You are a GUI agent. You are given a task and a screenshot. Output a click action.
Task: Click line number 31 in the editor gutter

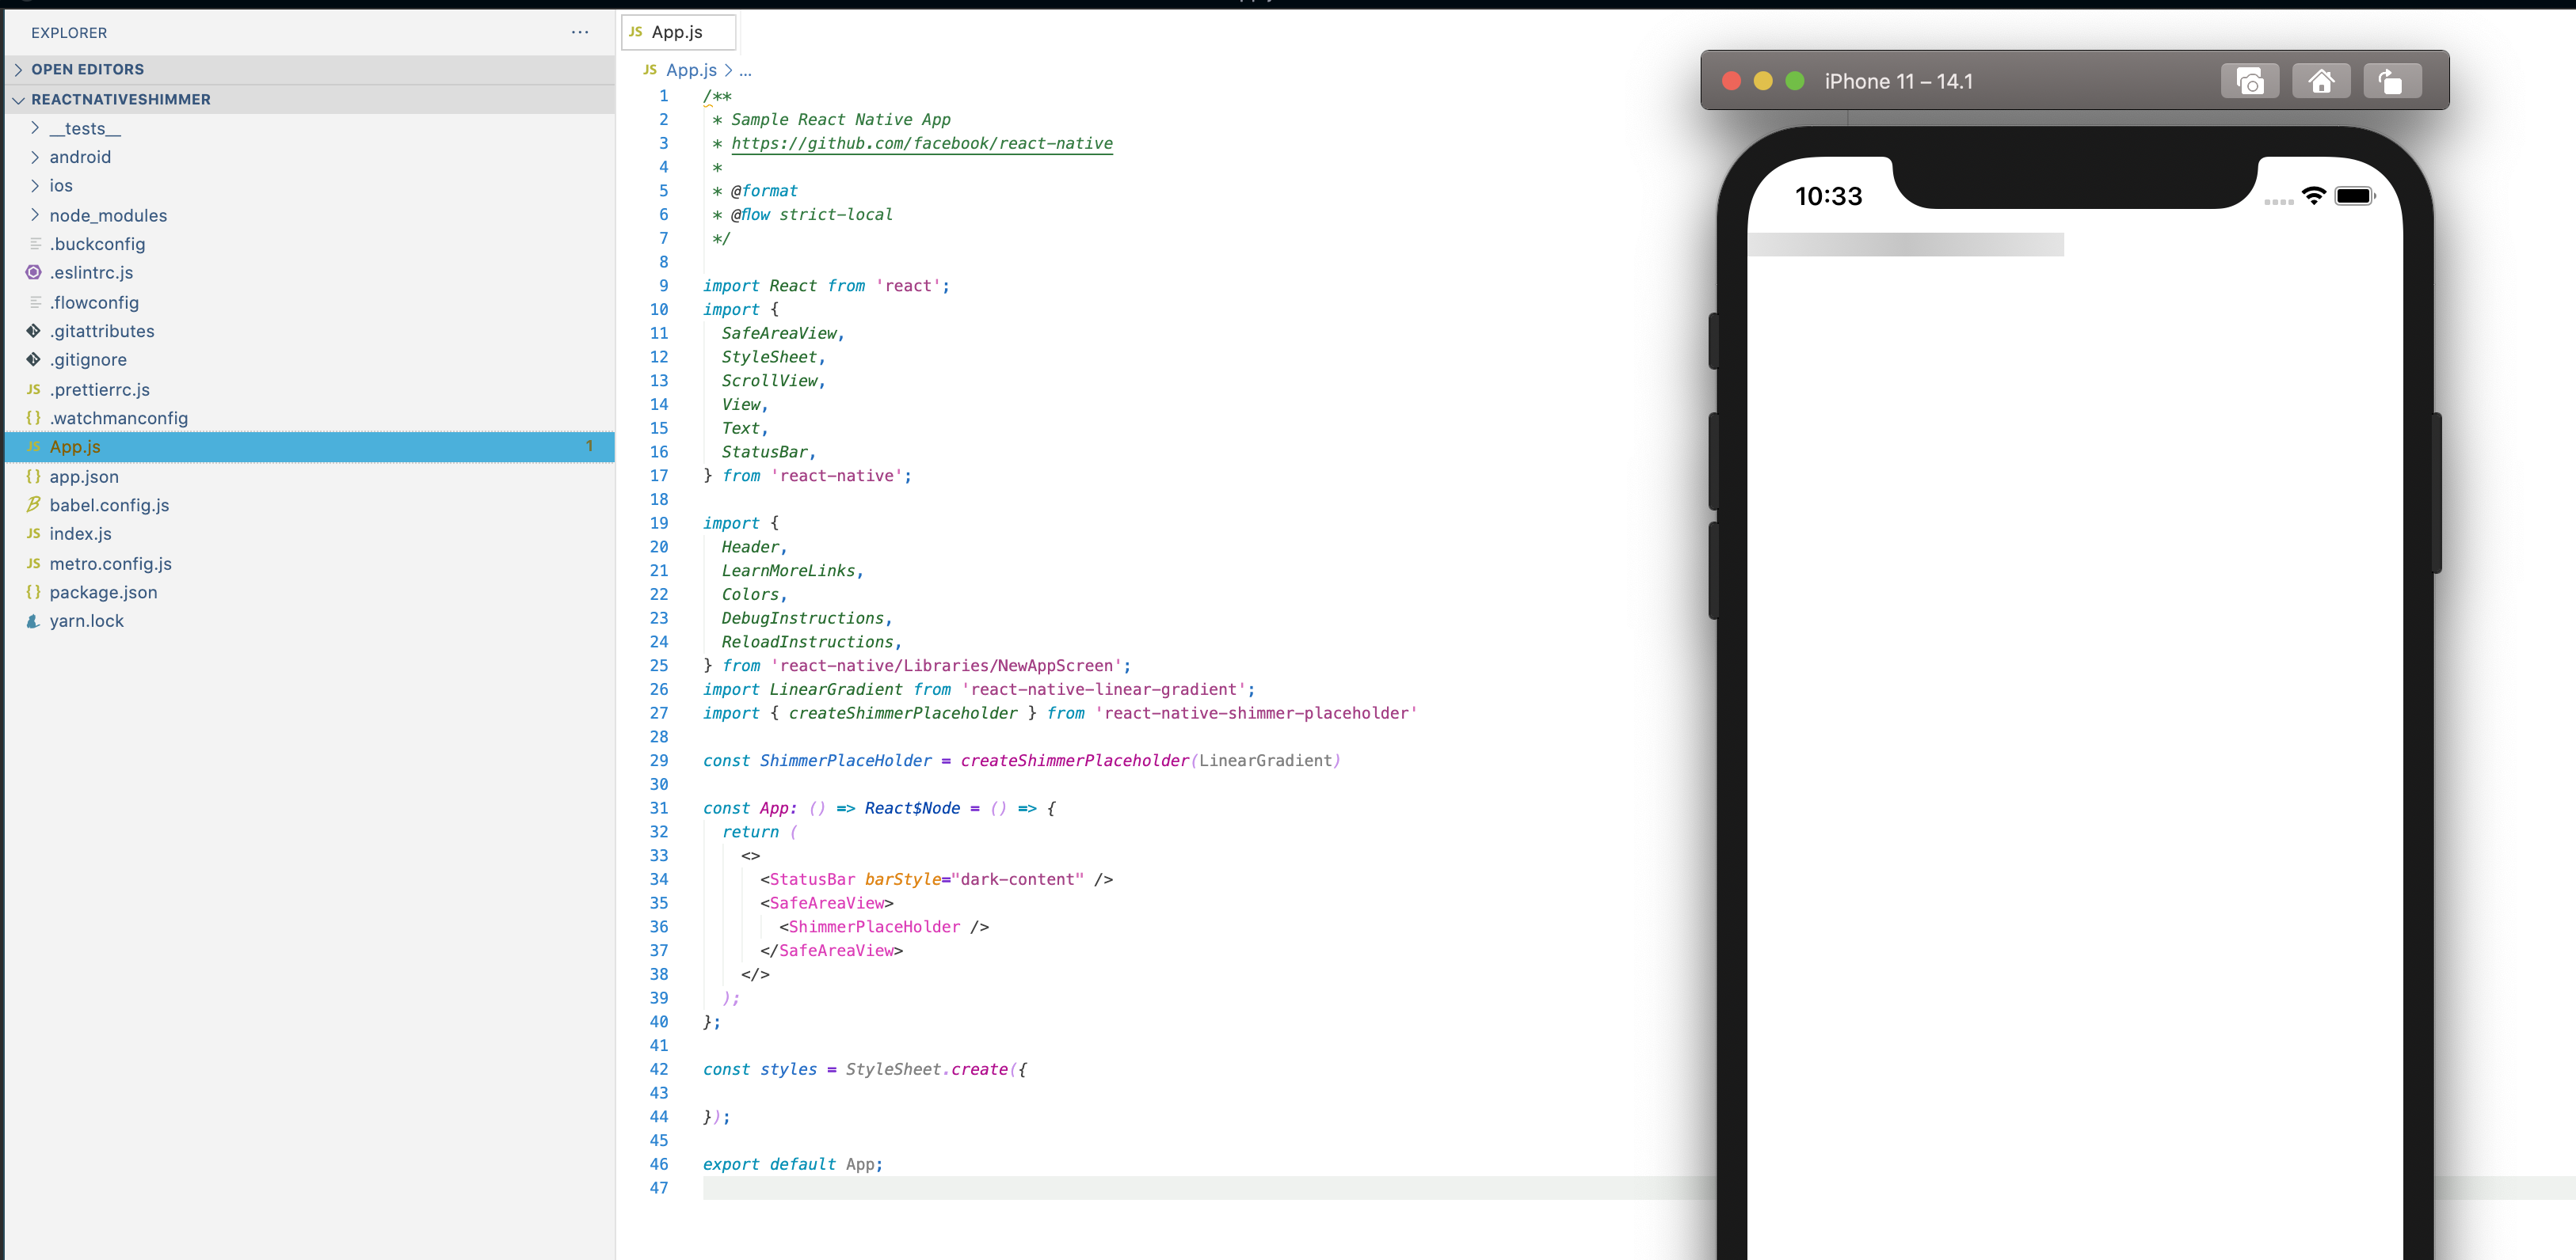point(659,808)
